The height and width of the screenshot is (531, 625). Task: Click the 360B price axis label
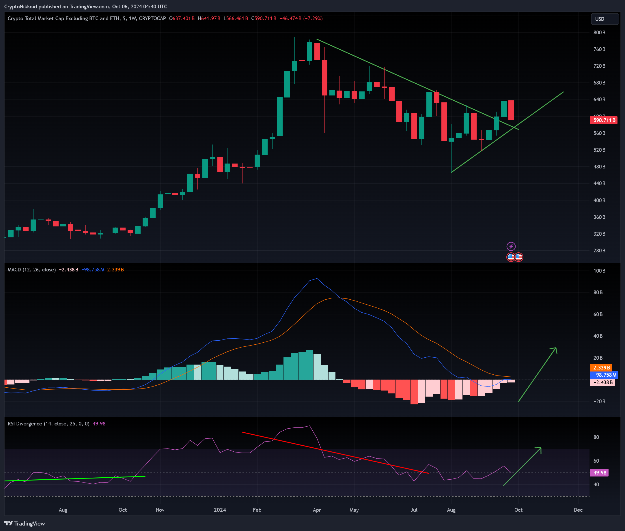(599, 217)
